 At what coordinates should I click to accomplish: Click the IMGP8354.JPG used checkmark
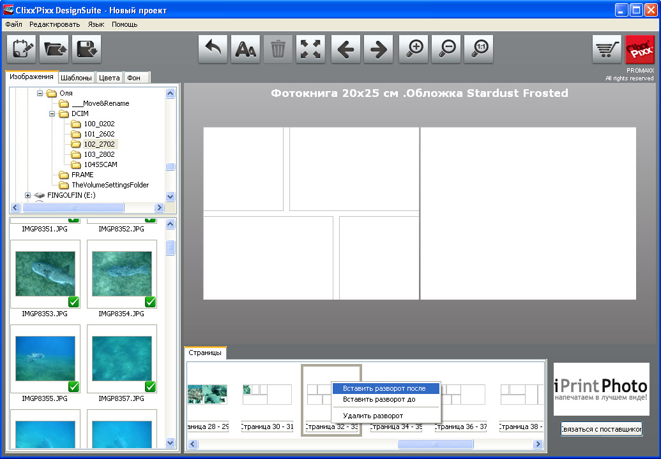[151, 302]
